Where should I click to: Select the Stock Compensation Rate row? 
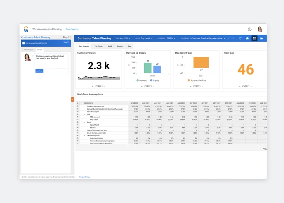click(171, 133)
